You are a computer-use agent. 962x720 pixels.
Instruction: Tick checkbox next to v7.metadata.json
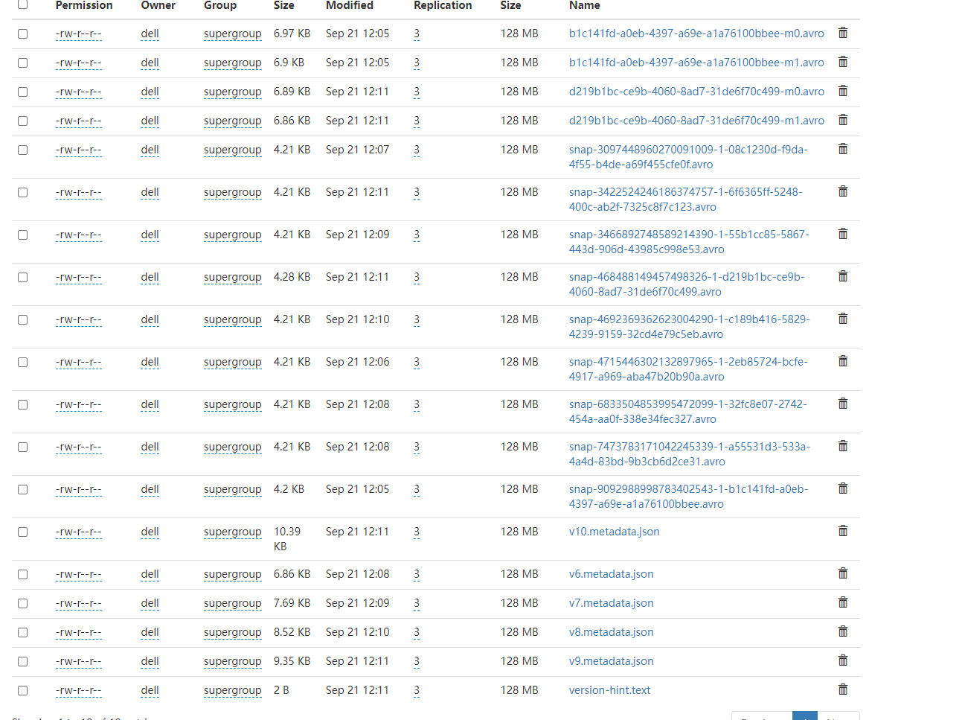23,604
